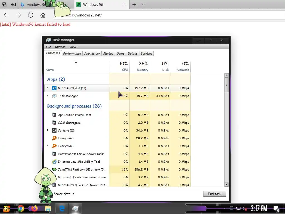Click the process list scroll up arrow
This screenshot has width=285, height=214.
227,75
